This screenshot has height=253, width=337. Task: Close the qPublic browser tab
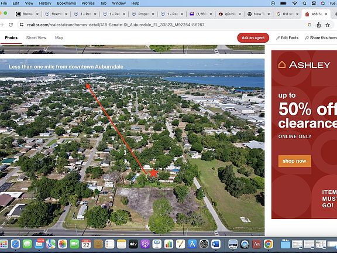click(240, 14)
